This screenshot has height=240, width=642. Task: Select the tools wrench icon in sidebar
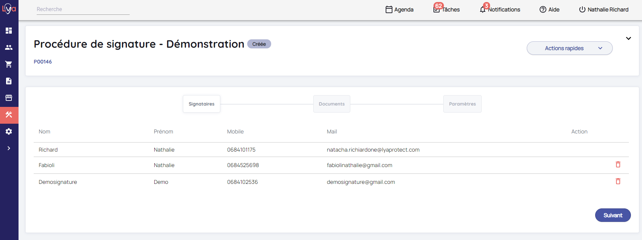[9, 115]
